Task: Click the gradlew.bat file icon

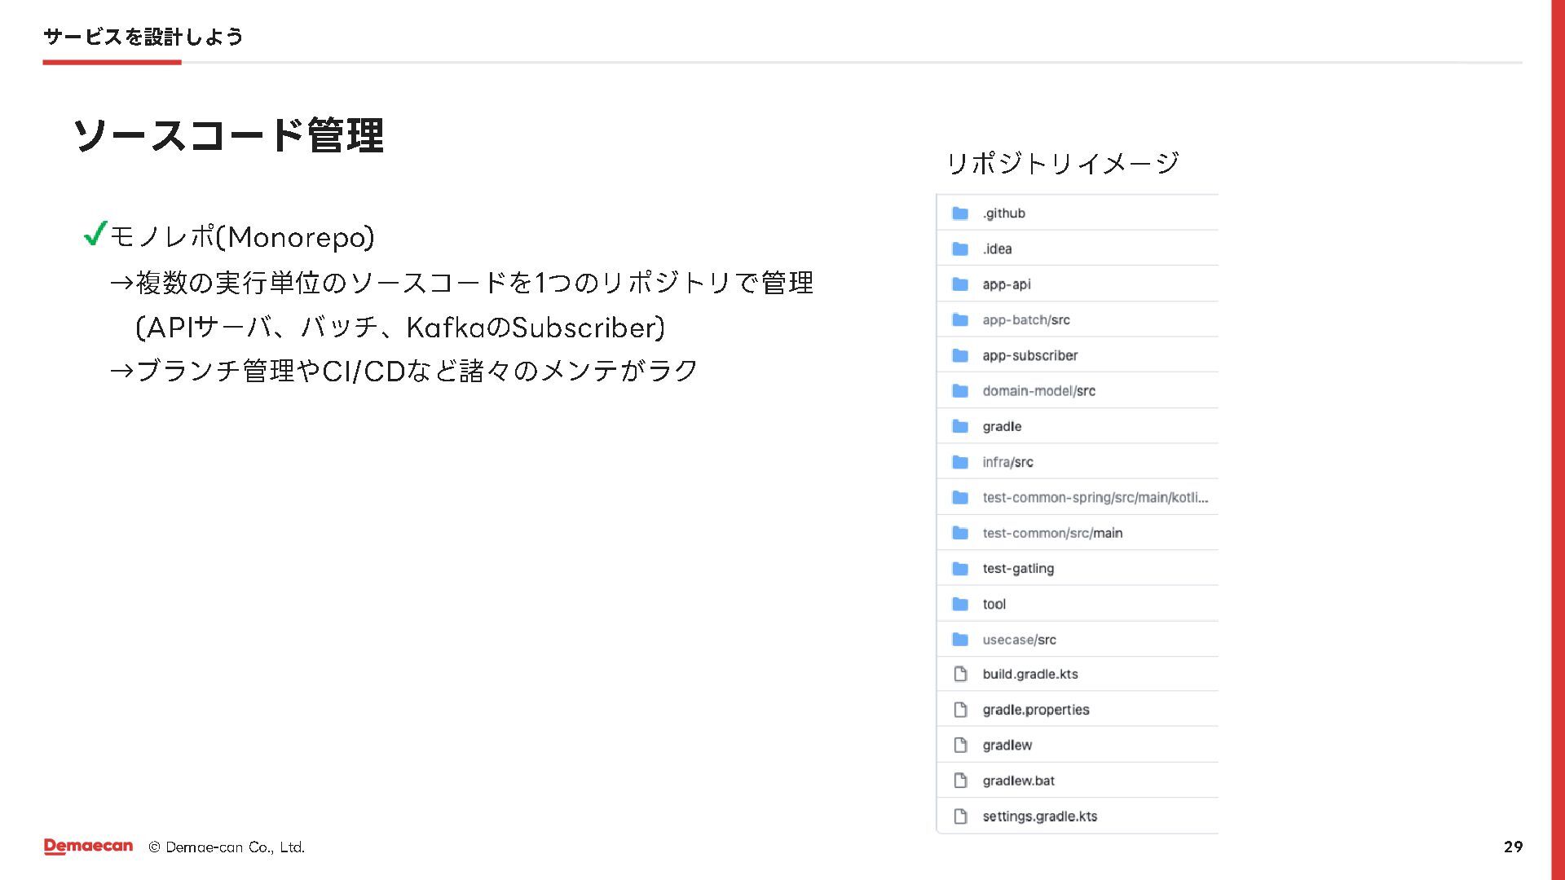Action: 960,781
